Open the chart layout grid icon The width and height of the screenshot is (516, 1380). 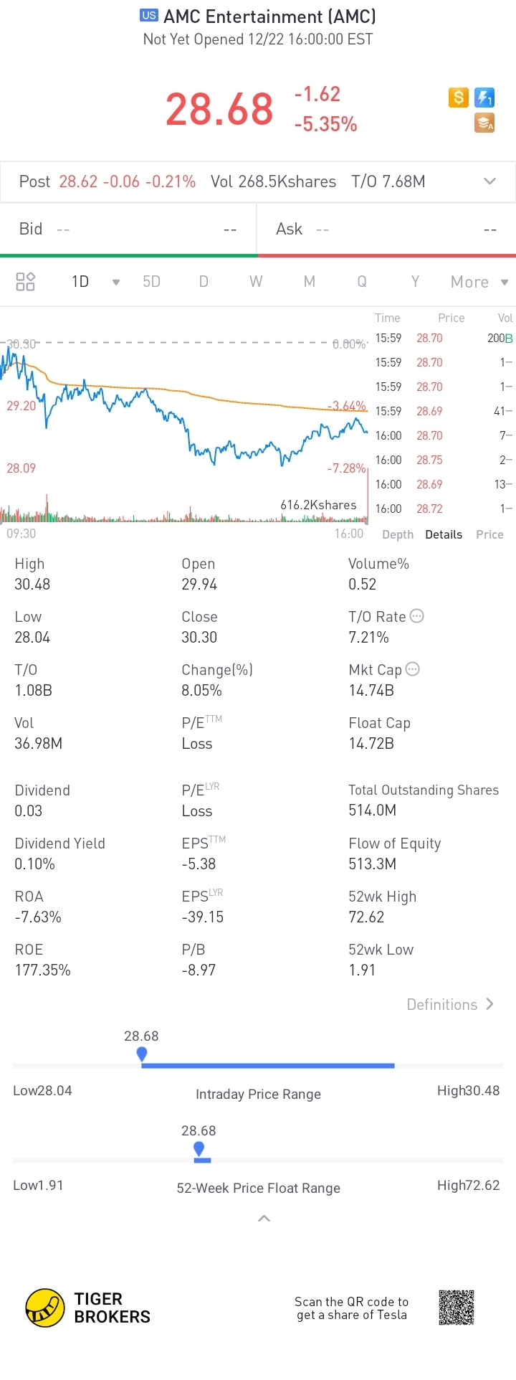(x=25, y=281)
